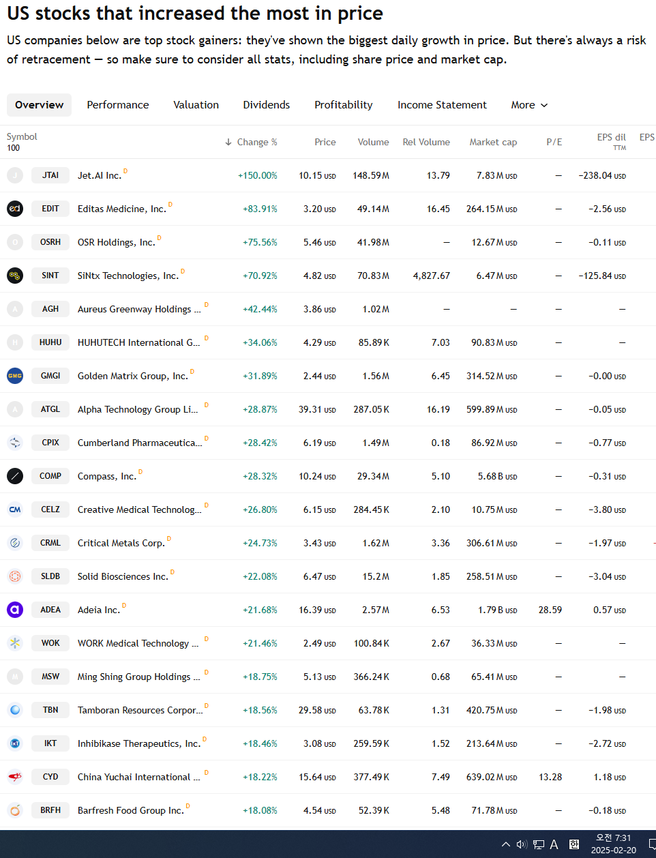Click the WORK Medical Technology logo icon
This screenshot has height=858, width=656.
point(15,643)
